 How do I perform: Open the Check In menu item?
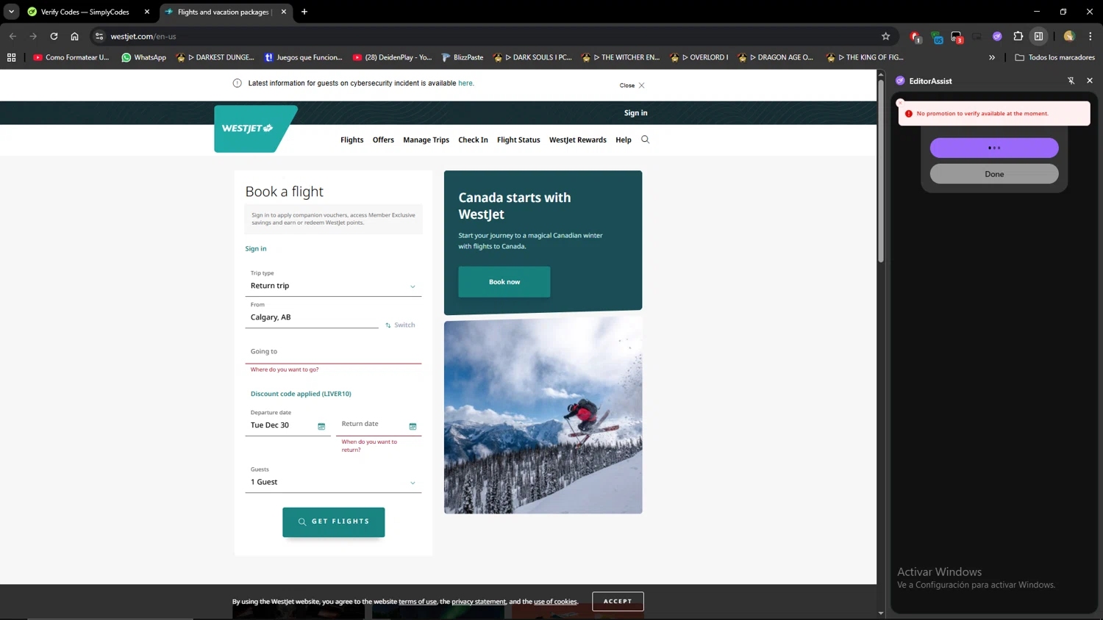click(473, 140)
